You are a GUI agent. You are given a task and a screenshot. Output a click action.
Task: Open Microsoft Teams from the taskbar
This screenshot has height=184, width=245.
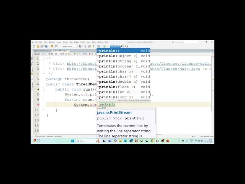110,141
